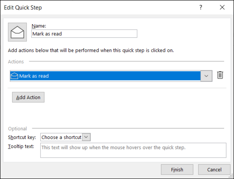Select the Mark as read action box

click(105, 76)
